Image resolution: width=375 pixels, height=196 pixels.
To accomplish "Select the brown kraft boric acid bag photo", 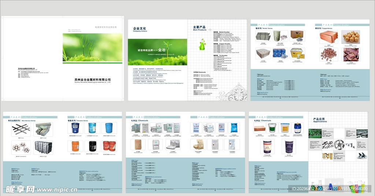I will [x=138, y=145].
